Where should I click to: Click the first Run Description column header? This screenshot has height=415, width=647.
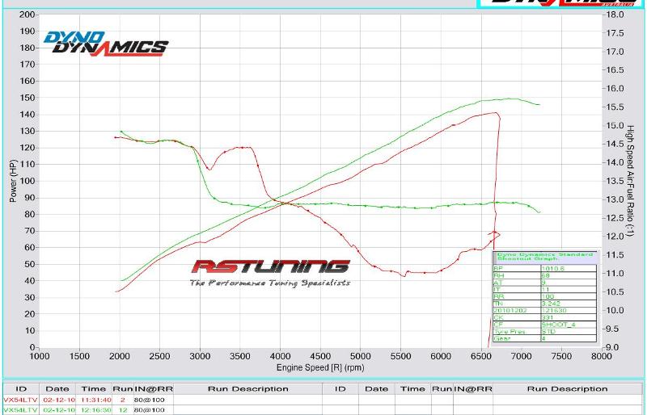point(247,389)
